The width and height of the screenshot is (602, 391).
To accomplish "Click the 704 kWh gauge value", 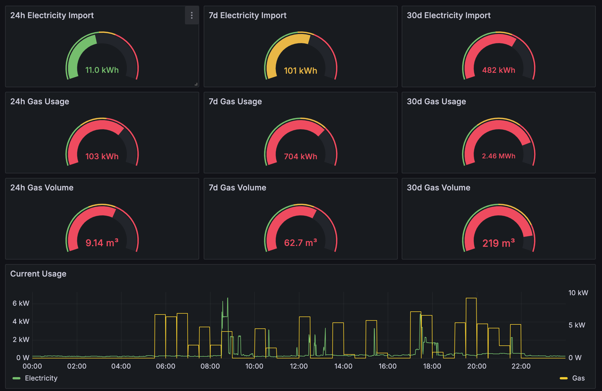I will pos(300,156).
